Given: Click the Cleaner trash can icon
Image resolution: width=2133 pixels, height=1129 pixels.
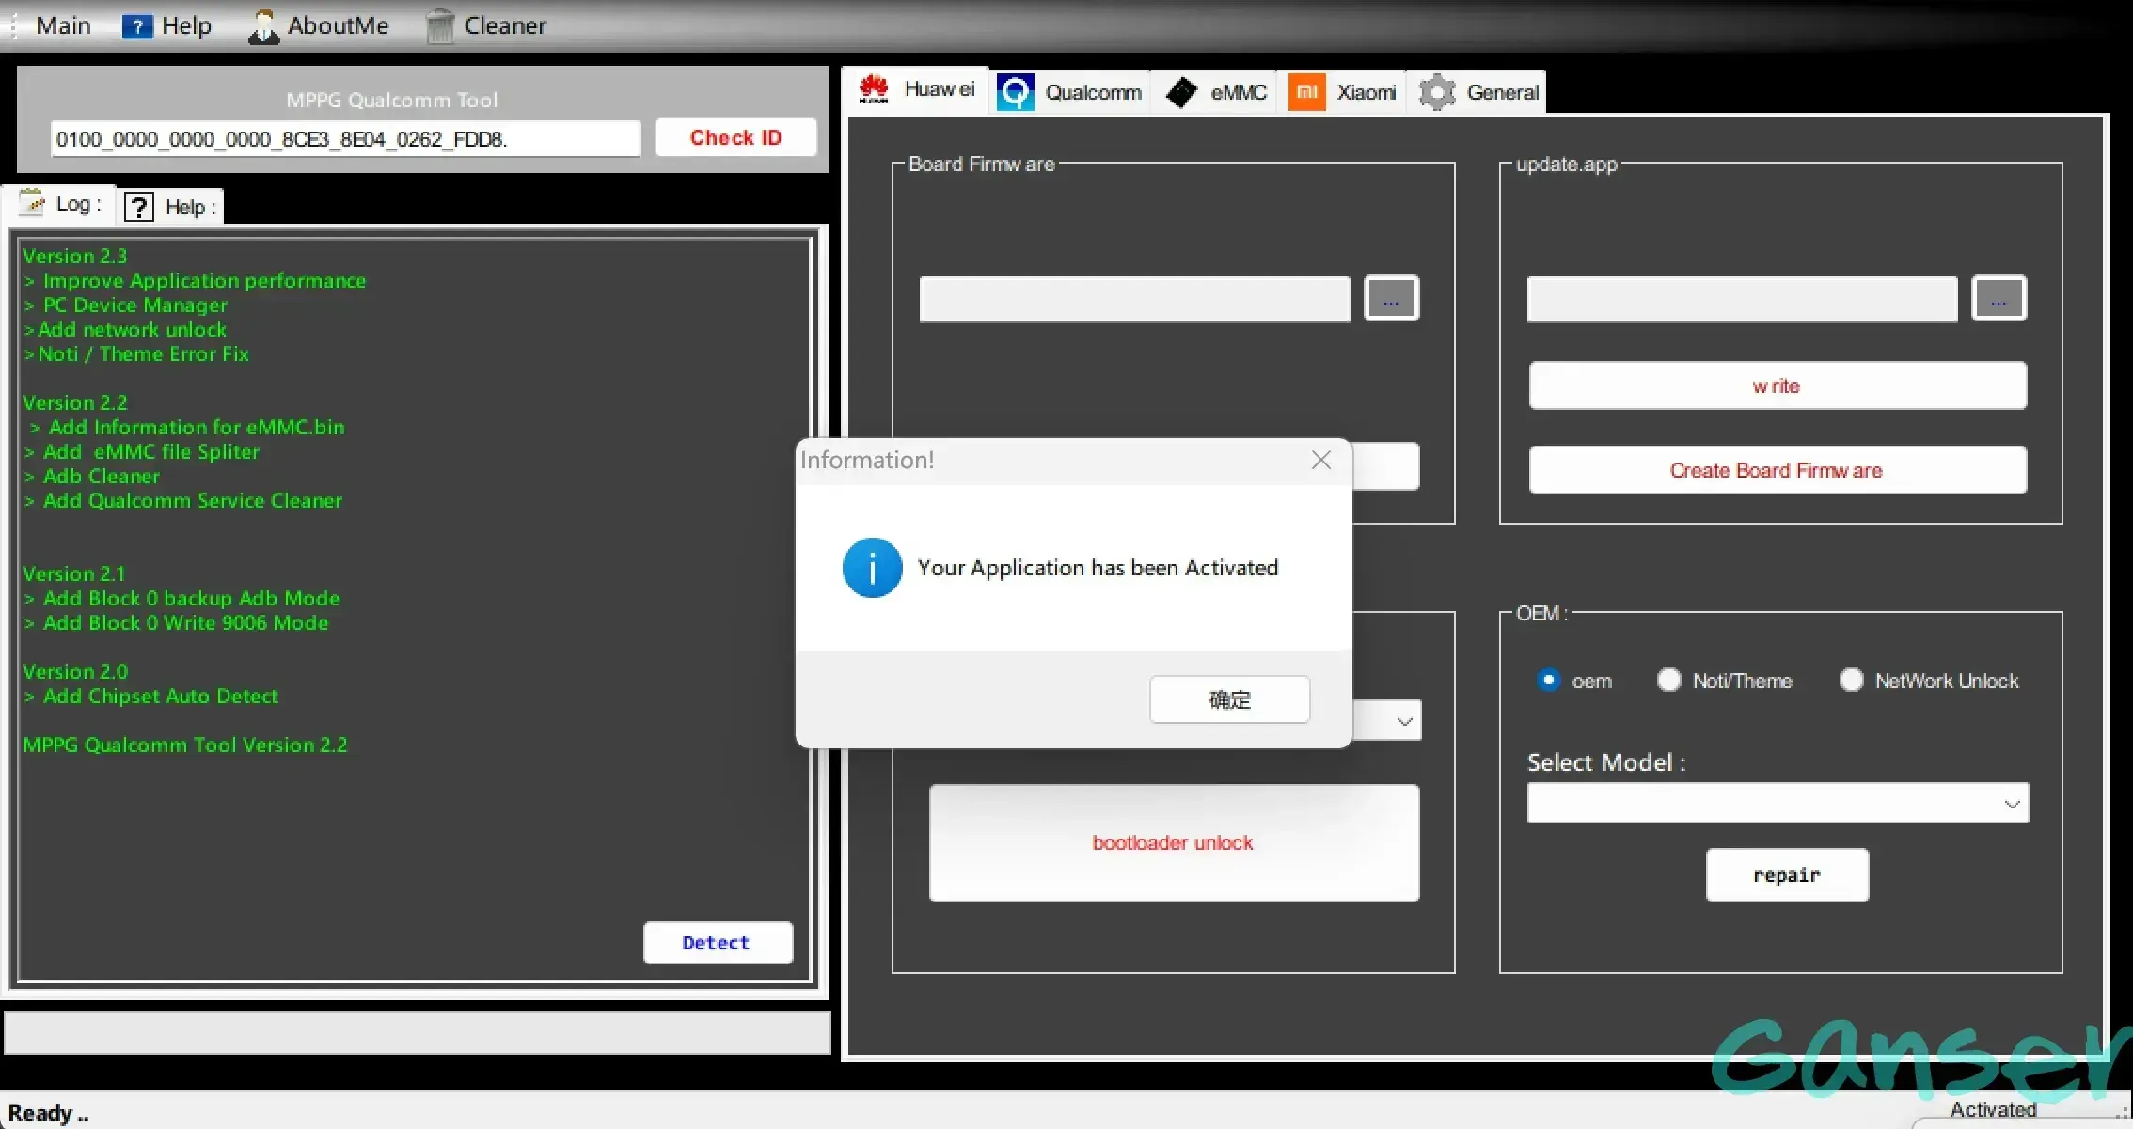Looking at the screenshot, I should 439,26.
